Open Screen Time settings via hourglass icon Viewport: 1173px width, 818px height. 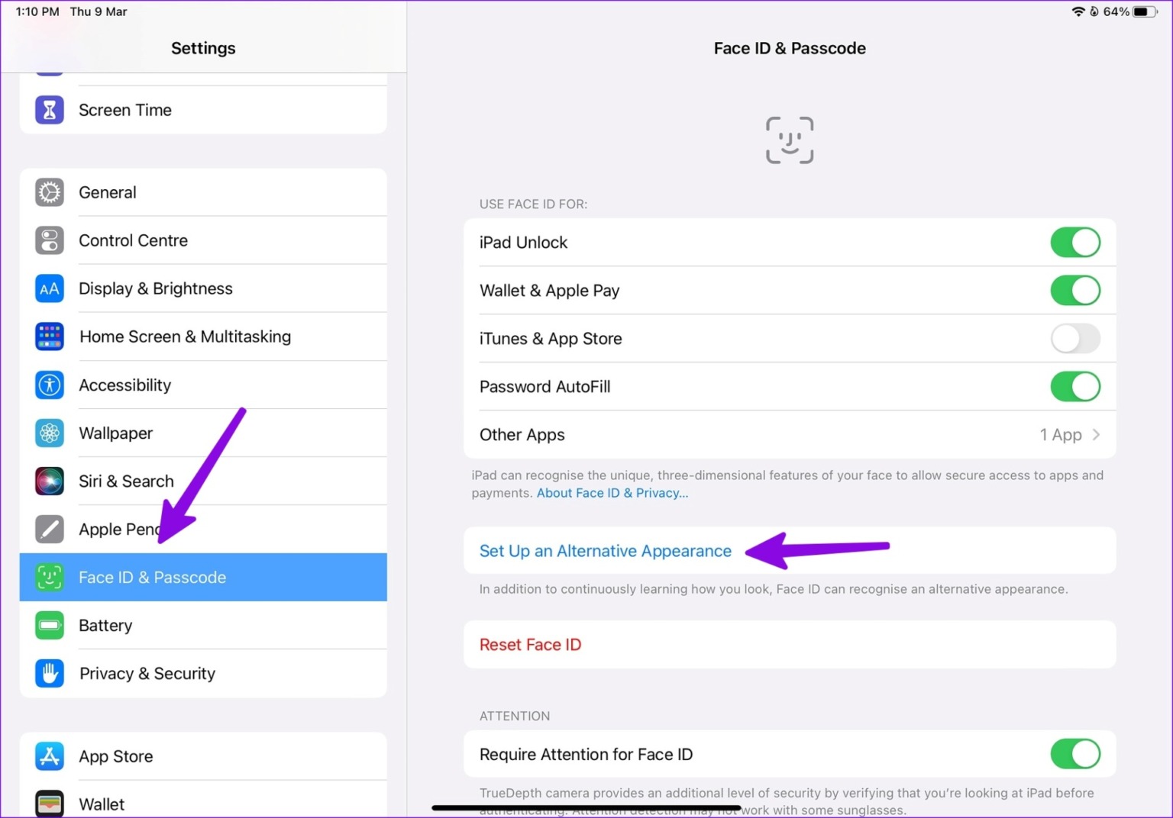pos(49,110)
